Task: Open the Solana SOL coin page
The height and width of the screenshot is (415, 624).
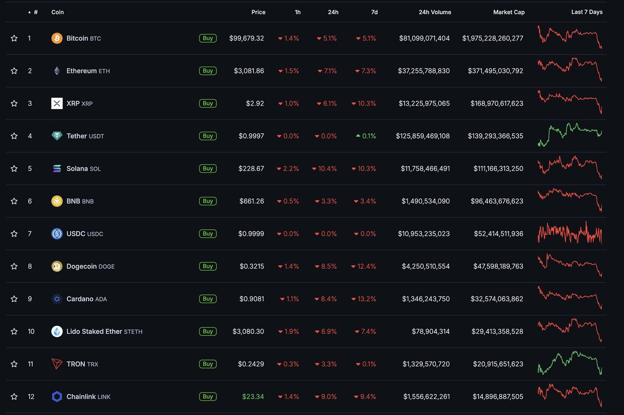Action: point(84,168)
